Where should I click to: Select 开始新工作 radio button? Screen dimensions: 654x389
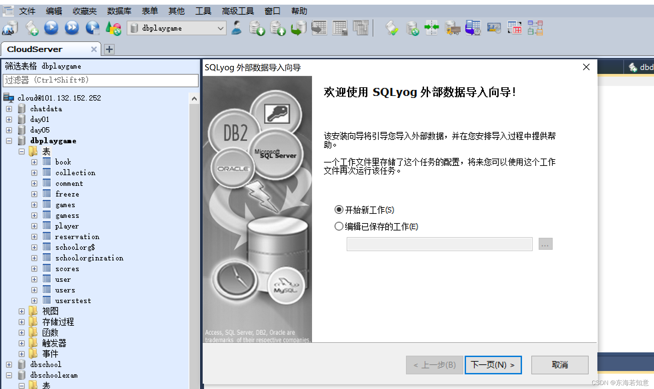[339, 209]
